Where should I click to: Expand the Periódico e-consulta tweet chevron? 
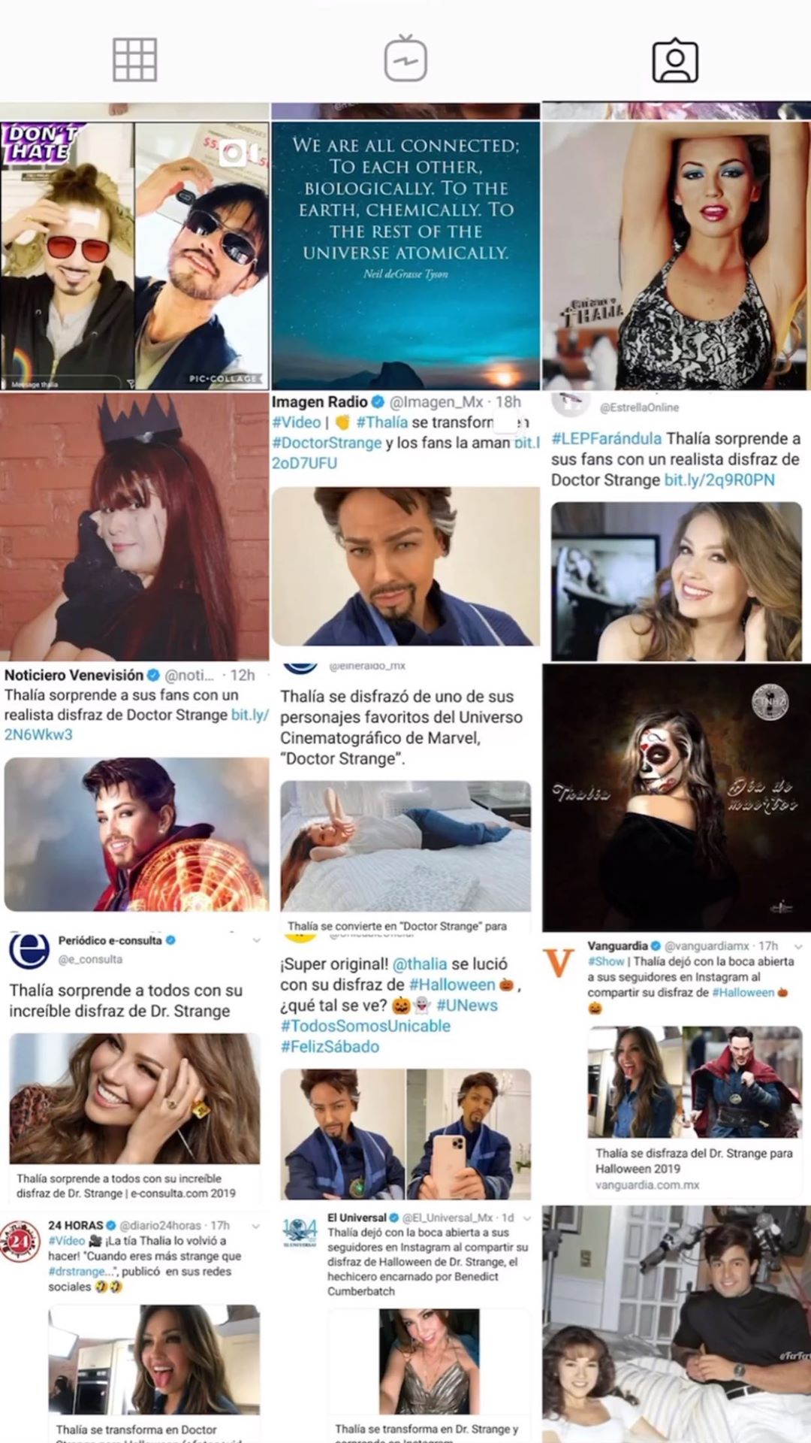(257, 940)
